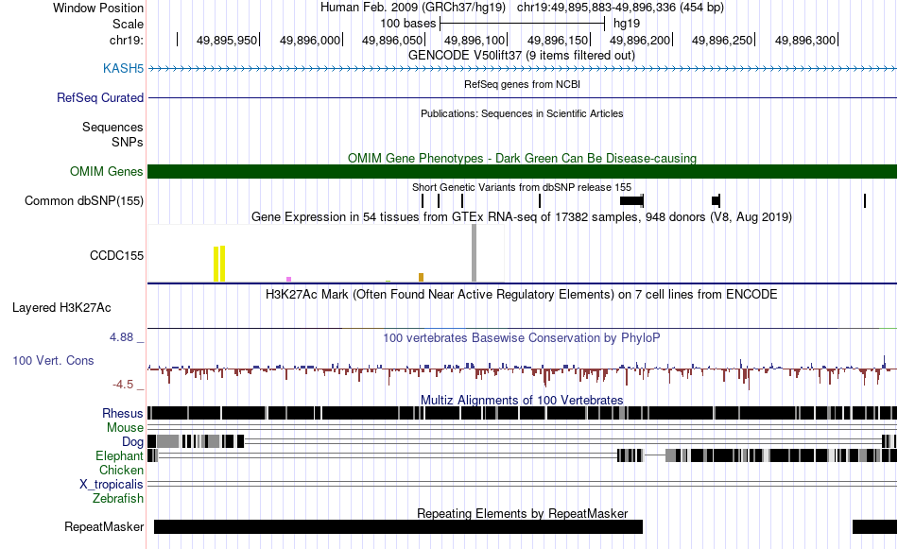
Task: Click the chr19: base position label
Action: coord(127,40)
